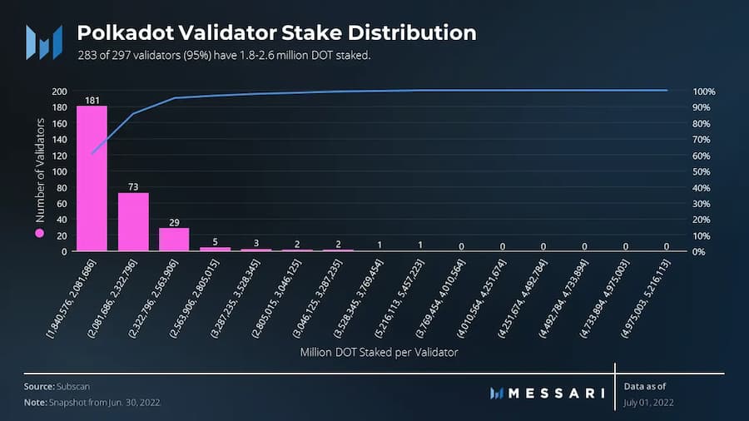Select the tallest bar labeled 181
749x421 pixels.
coord(92,178)
